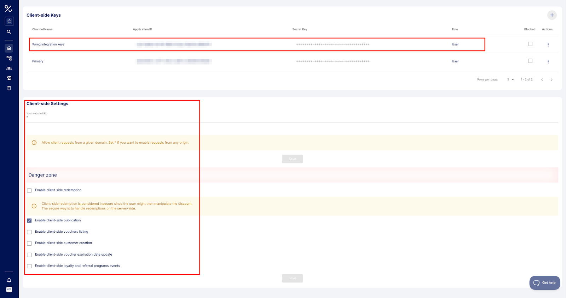566x298 pixels.
Task: Click the Secret Key of Wyng integration keys
Action: 333,44
